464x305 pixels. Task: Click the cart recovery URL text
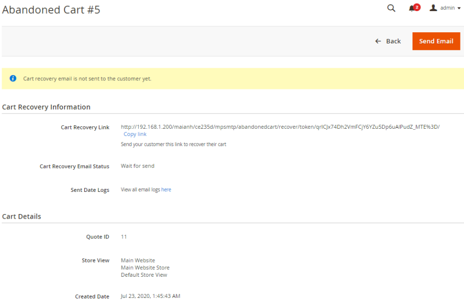point(280,127)
